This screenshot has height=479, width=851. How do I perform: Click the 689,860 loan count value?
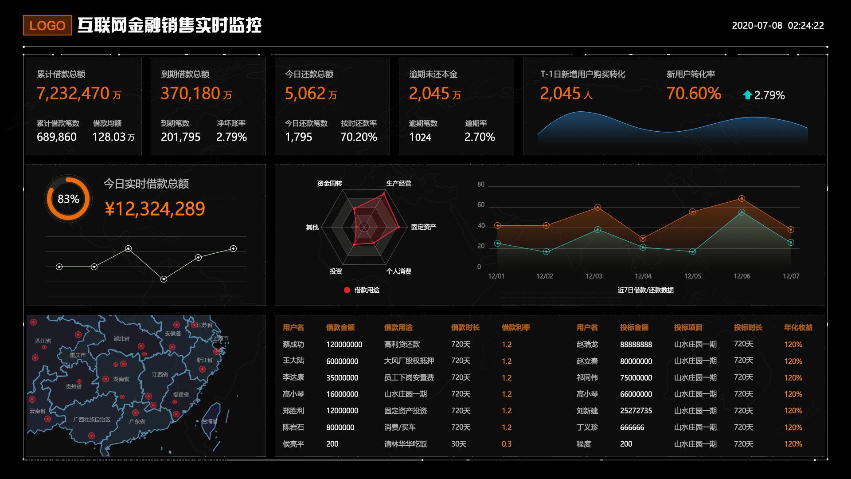[57, 137]
